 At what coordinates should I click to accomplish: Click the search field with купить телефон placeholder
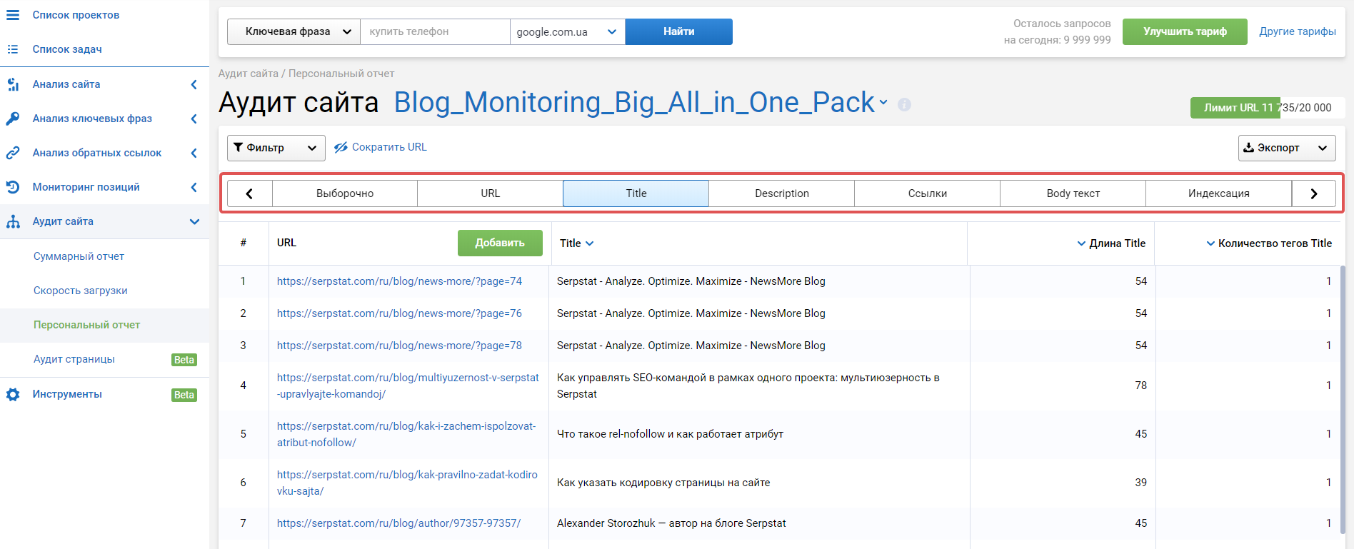pos(436,31)
